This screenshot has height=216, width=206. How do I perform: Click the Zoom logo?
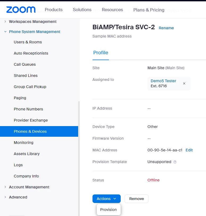click(x=21, y=10)
